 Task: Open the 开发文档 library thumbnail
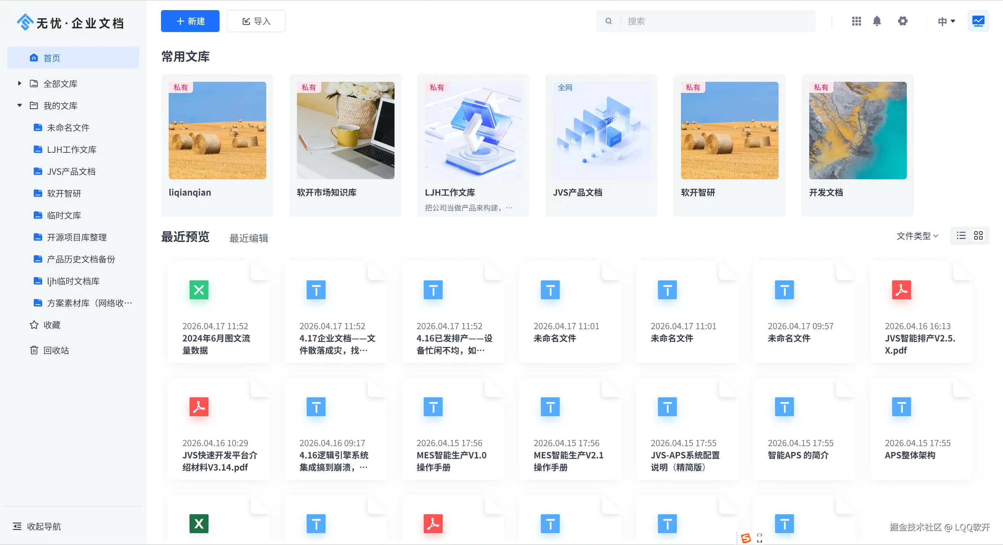(857, 131)
